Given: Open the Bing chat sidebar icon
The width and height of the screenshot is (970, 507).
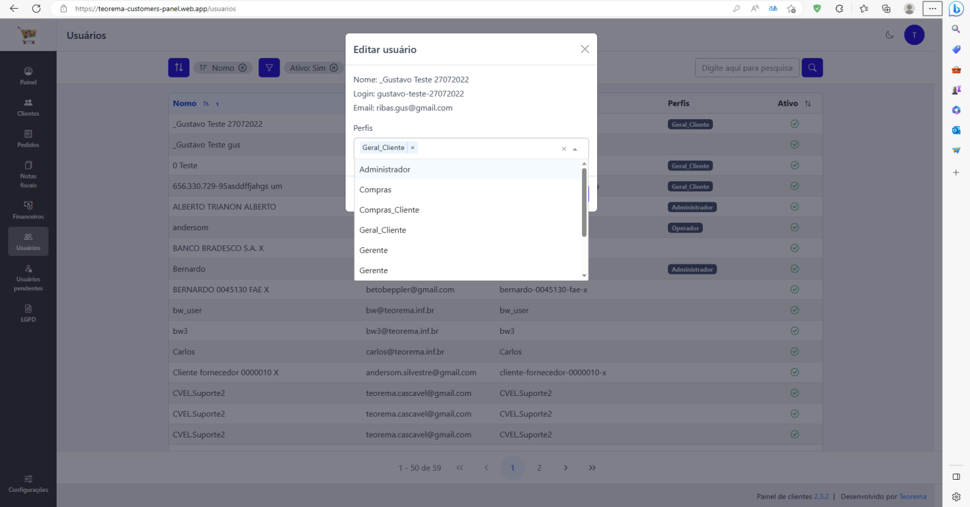Looking at the screenshot, I should coord(956,9).
